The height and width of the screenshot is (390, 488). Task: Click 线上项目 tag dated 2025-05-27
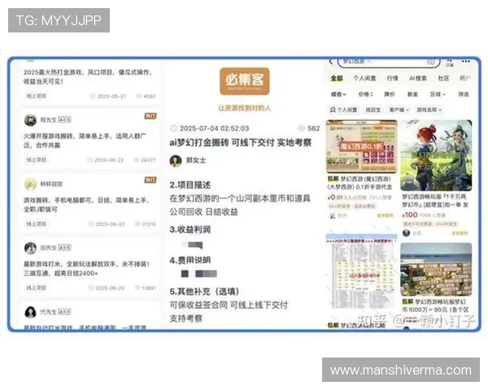point(36,96)
